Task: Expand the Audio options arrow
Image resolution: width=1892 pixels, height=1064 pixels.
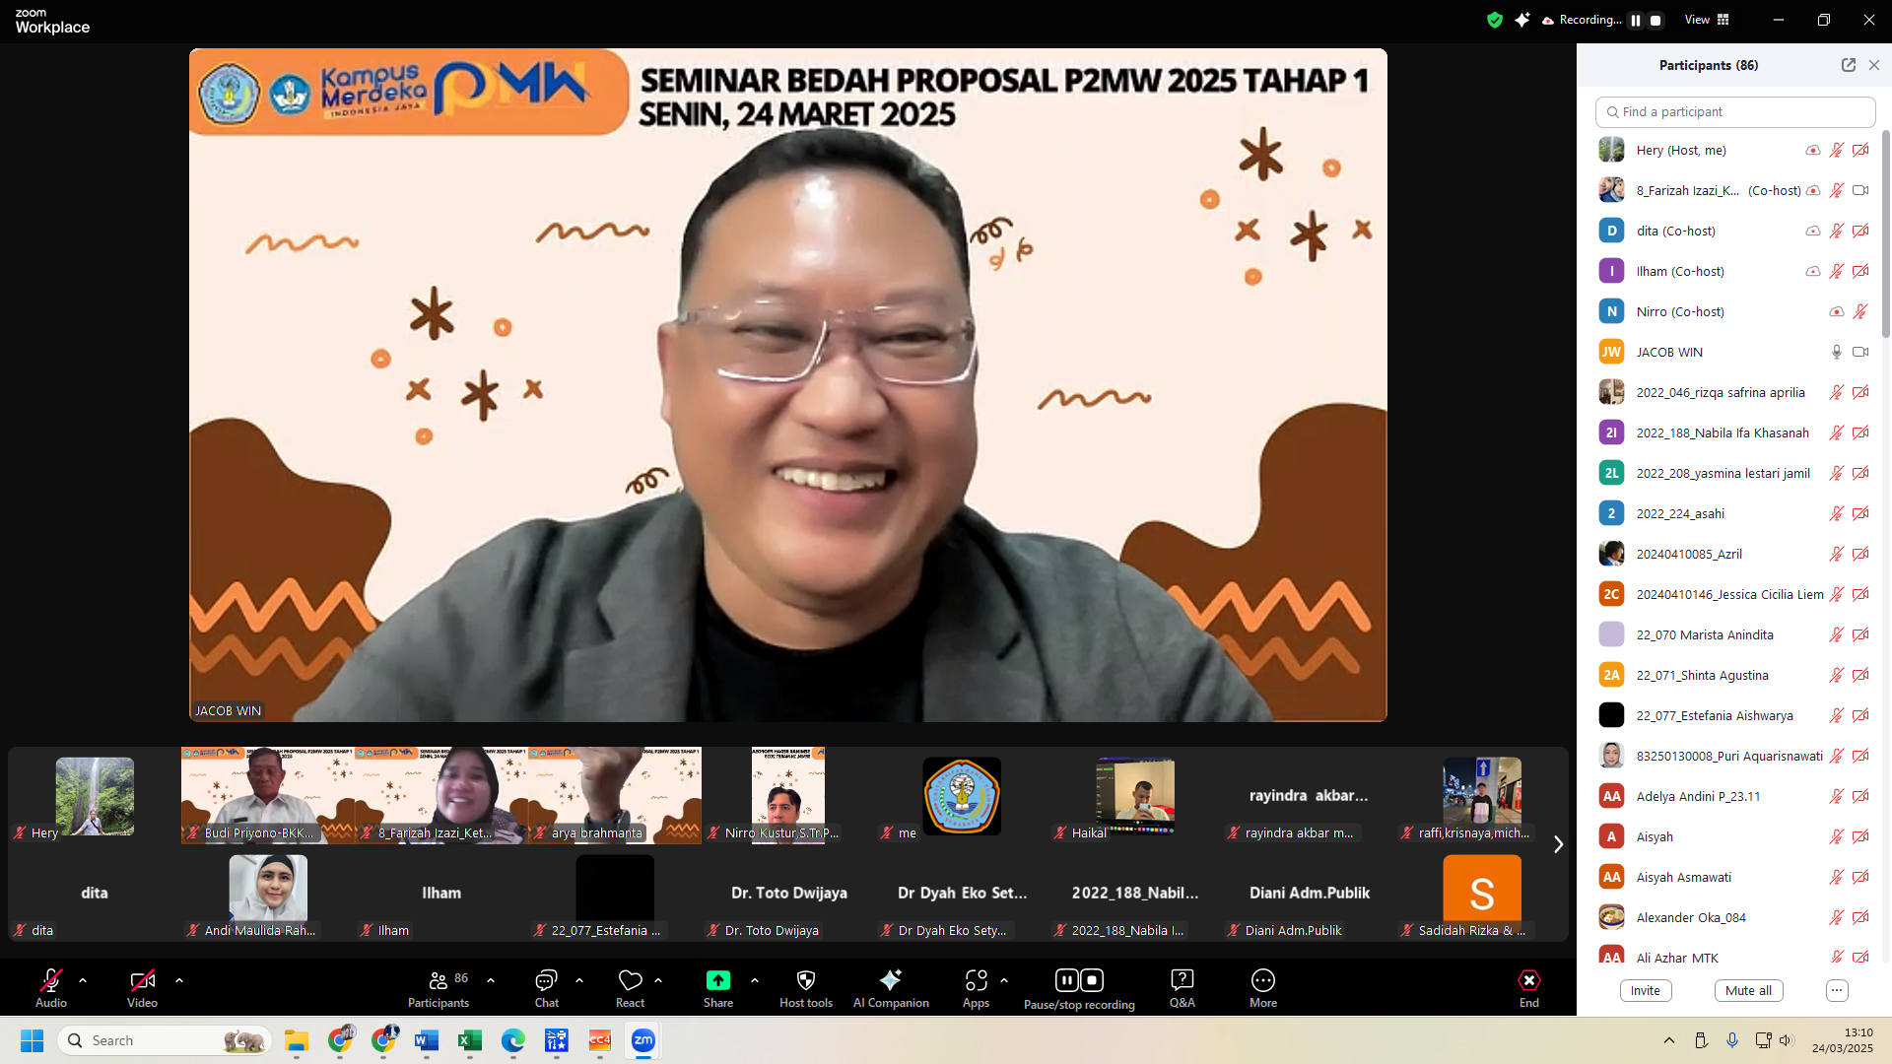Action: click(x=83, y=980)
